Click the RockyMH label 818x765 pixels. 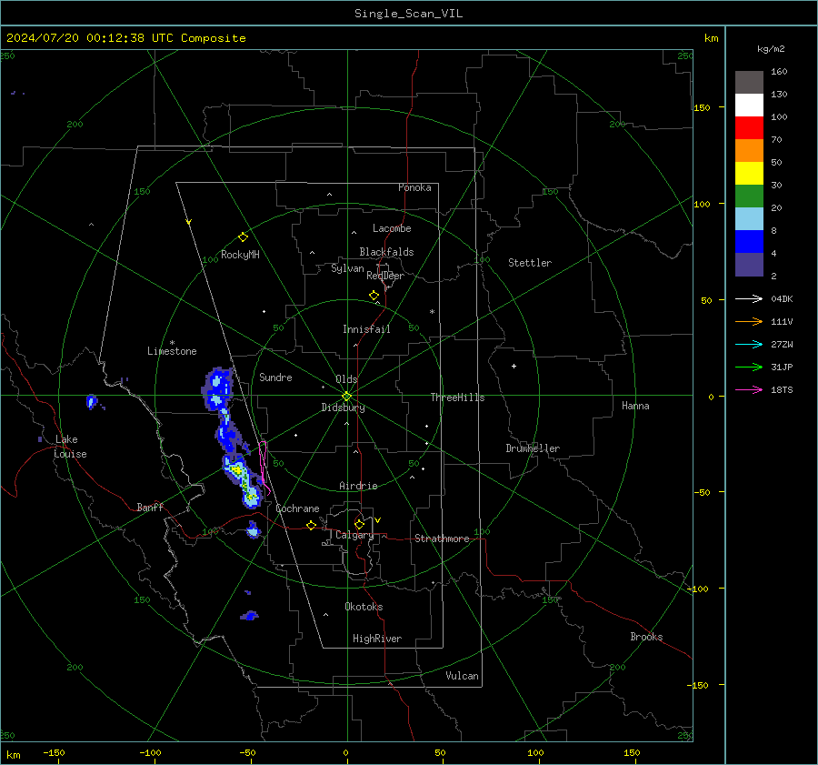(240, 255)
